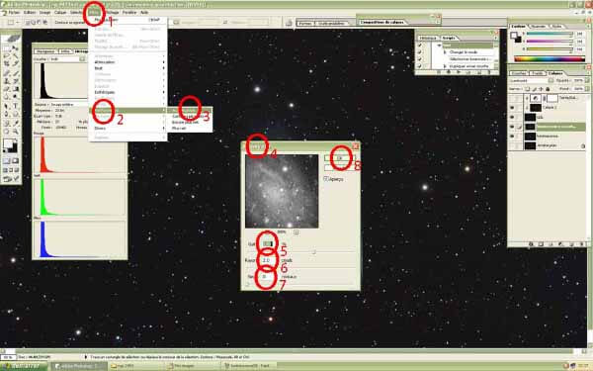Hide the Calque 2 layer via eye icon
Image resolution: width=593 pixels, height=371 pixels.
pos(512,108)
